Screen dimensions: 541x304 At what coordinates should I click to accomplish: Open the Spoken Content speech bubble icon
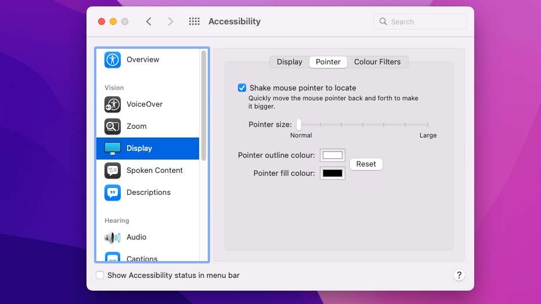tap(113, 171)
